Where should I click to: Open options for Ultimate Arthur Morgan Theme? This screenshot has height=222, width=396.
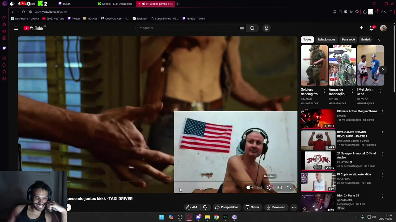click(382, 112)
